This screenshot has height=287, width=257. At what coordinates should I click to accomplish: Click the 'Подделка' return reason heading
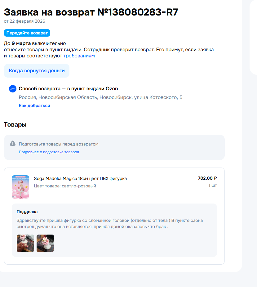point(27,212)
